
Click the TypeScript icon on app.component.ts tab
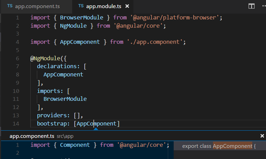(10, 6)
